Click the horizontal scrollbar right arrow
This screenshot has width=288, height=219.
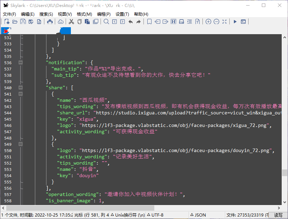pos(279,208)
